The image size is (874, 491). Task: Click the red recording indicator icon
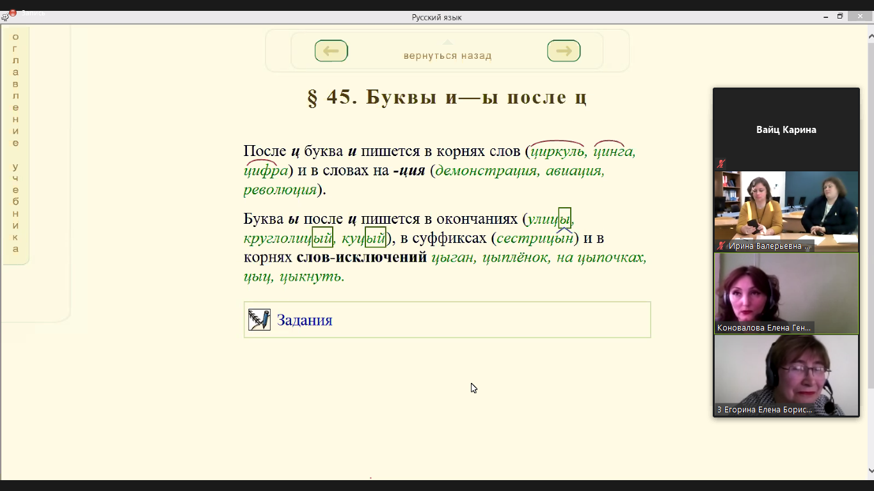[12, 13]
